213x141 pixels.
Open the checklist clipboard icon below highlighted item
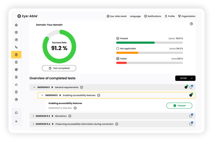pyautogui.click(x=16, y=62)
